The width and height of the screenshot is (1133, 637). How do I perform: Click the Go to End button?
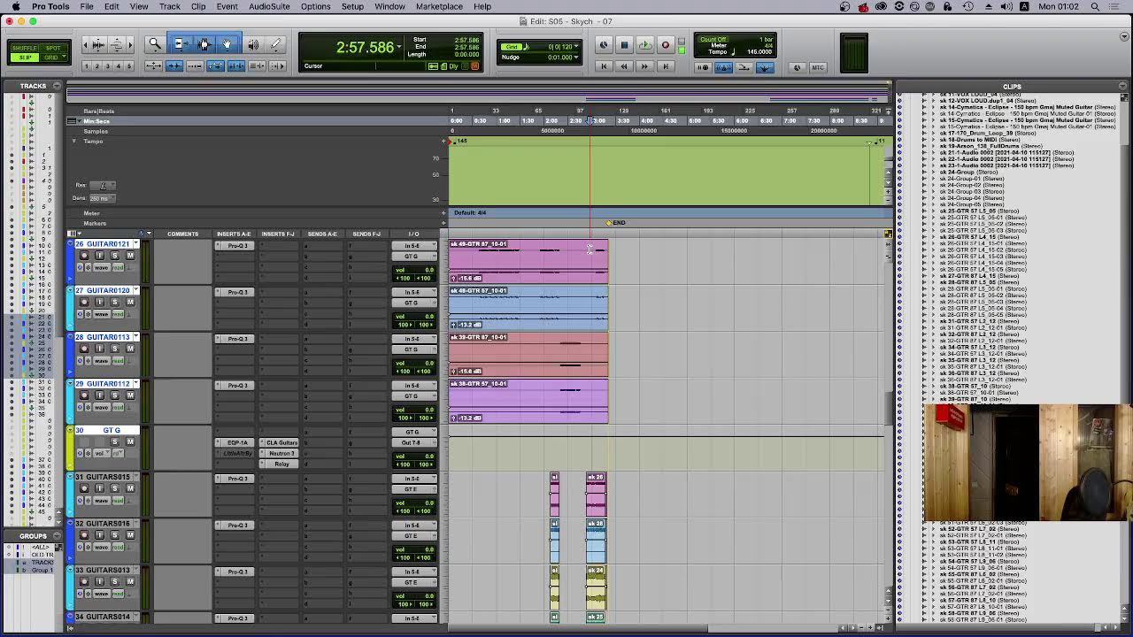tap(665, 66)
